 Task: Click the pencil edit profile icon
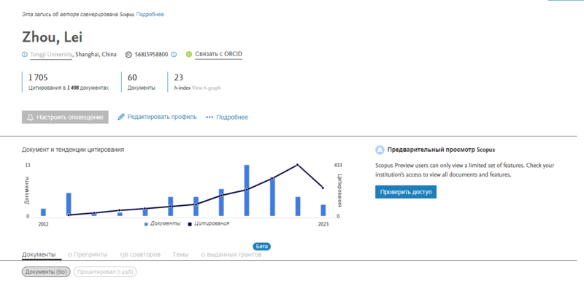121,117
